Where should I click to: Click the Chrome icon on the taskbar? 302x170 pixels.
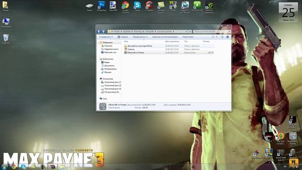(x=14, y=167)
